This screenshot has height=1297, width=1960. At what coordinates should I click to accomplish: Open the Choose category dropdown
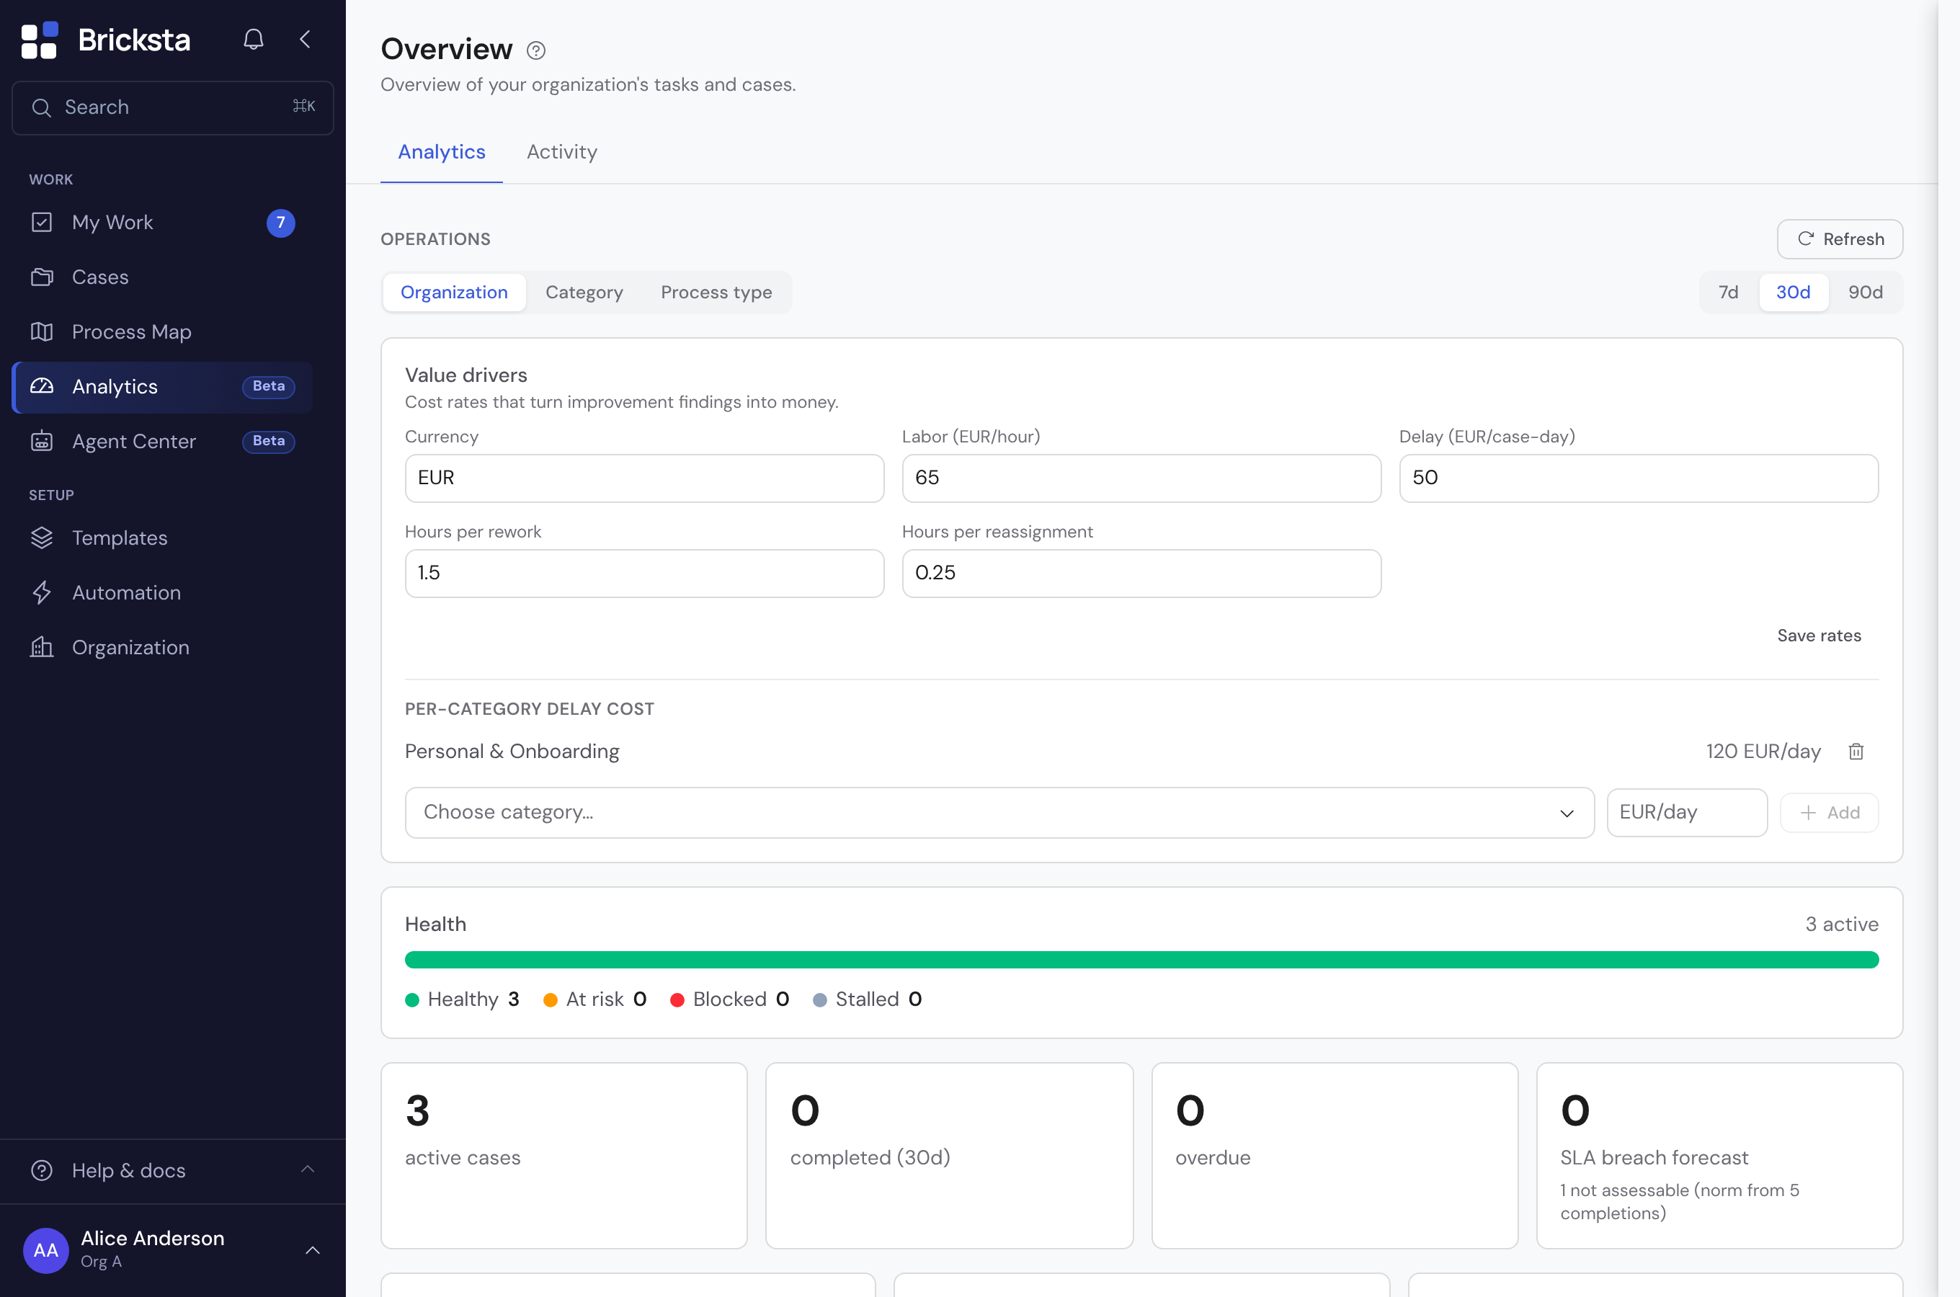(999, 812)
